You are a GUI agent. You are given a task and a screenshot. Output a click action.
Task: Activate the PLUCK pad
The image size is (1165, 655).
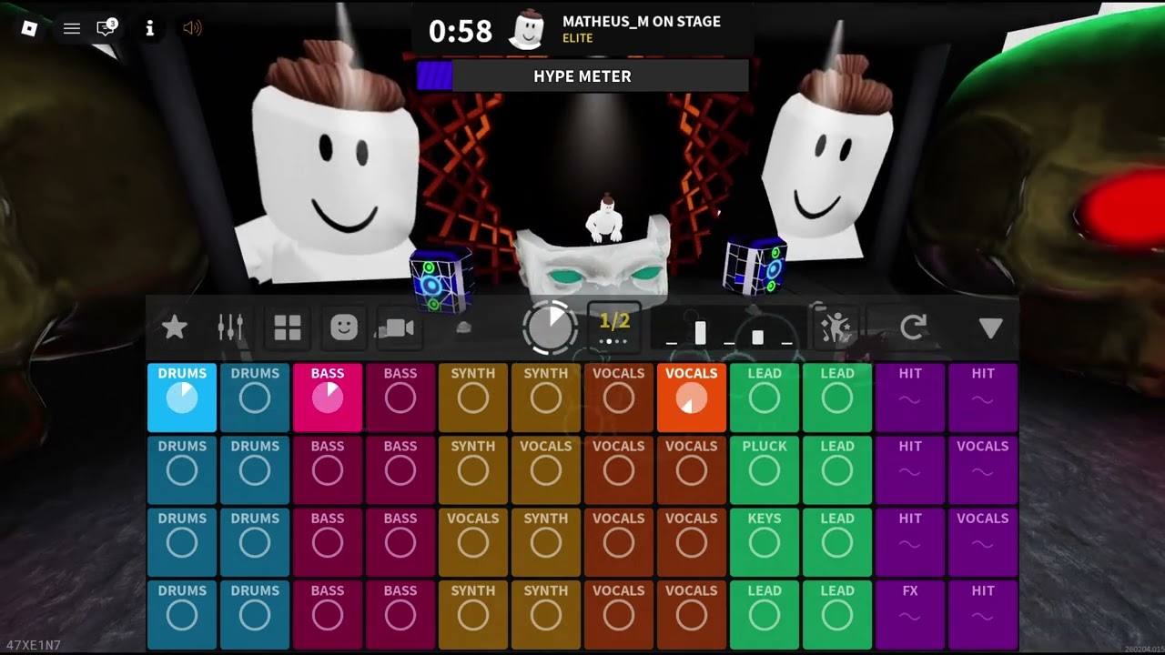765,470
